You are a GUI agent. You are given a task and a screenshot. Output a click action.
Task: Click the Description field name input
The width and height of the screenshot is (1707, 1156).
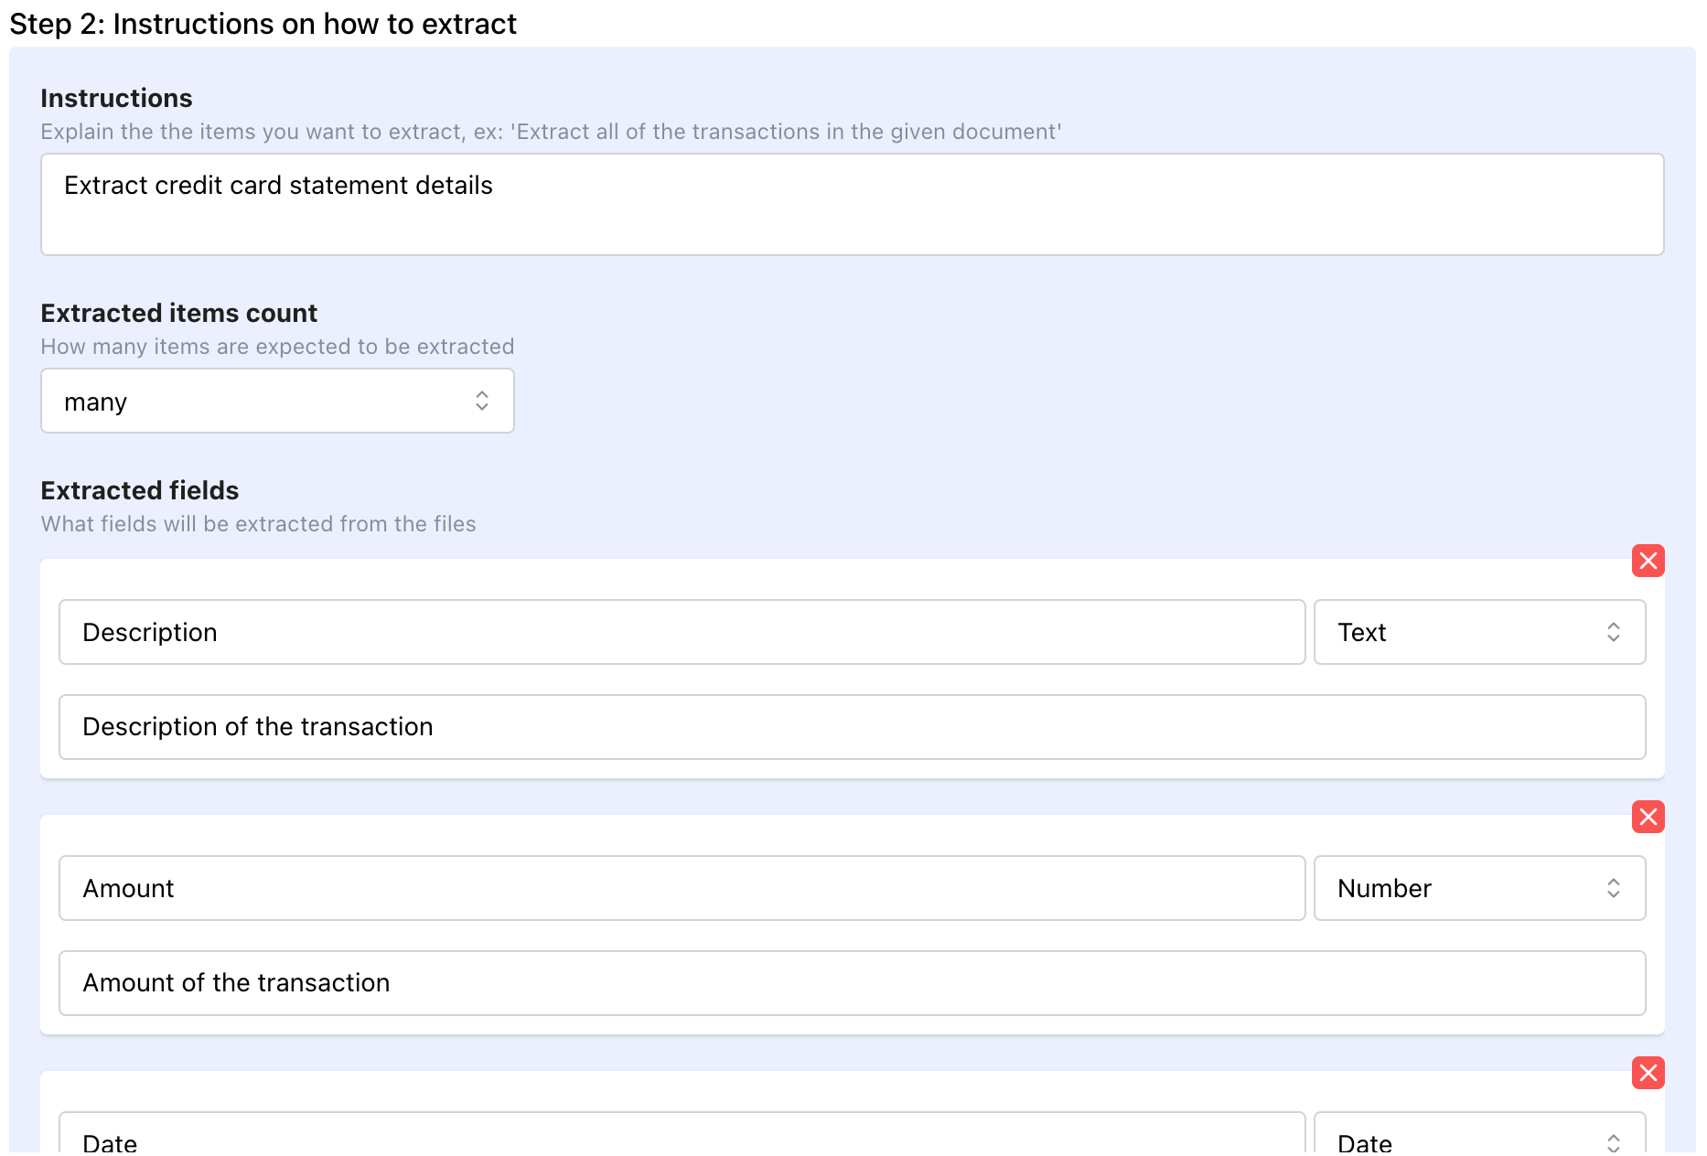[682, 632]
